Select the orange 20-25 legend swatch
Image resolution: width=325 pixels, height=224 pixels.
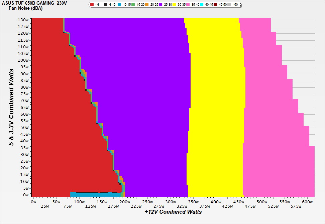(147, 5)
